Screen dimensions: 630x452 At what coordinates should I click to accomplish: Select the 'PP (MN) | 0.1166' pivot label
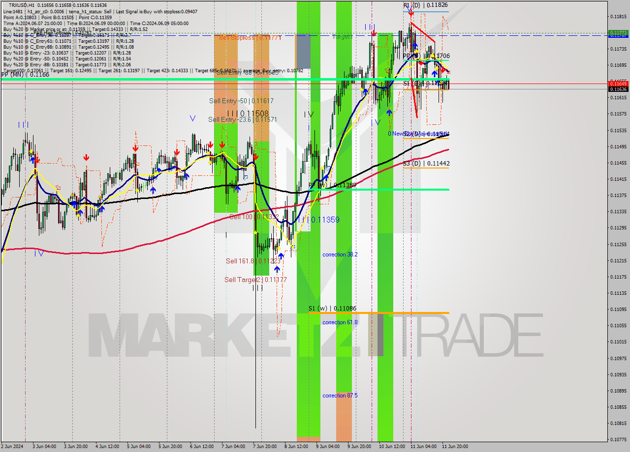tap(25, 75)
